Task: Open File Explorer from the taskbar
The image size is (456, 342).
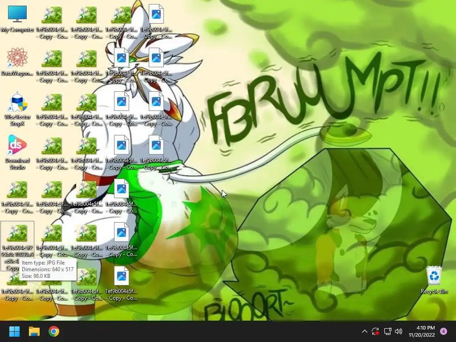Action: click(x=34, y=331)
